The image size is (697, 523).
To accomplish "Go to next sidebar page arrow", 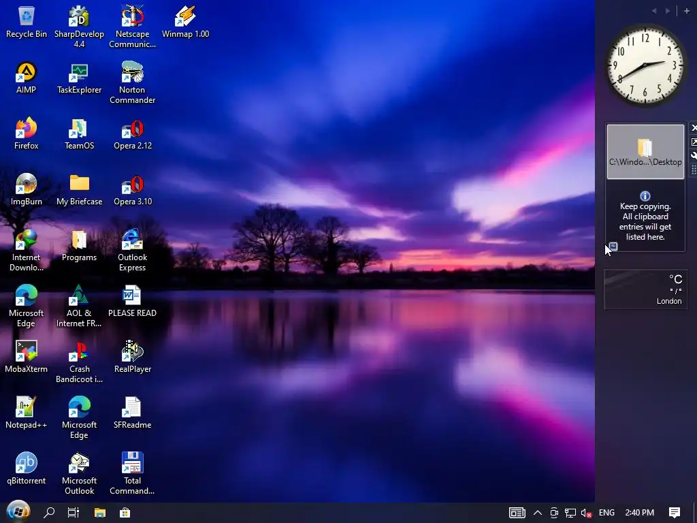I will 668,11.
